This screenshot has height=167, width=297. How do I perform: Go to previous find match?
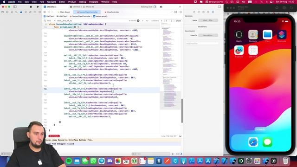coord(167,20)
